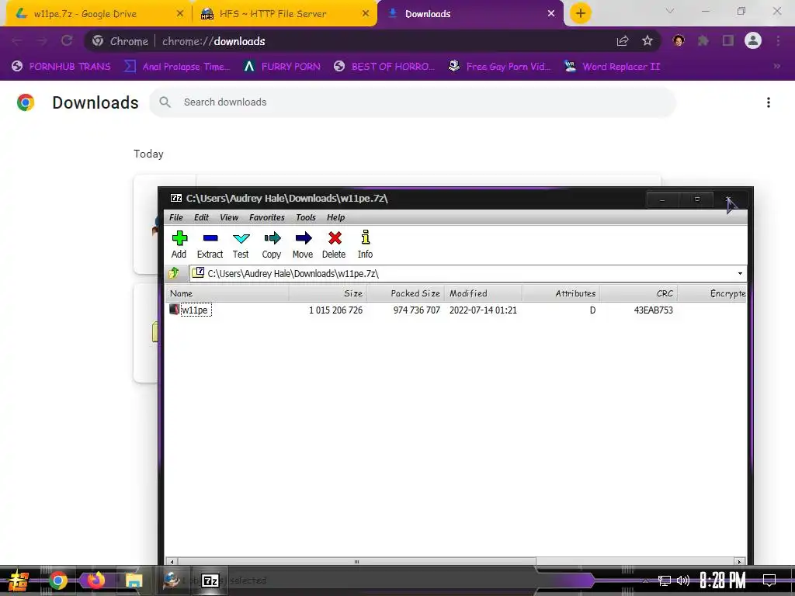
Task: Click the horizontal scrollbar thumb in 7-Zip
Action: [x=356, y=562]
